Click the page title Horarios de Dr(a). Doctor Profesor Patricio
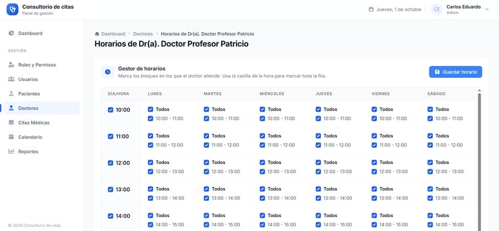This screenshot has height=231, width=499. [171, 44]
